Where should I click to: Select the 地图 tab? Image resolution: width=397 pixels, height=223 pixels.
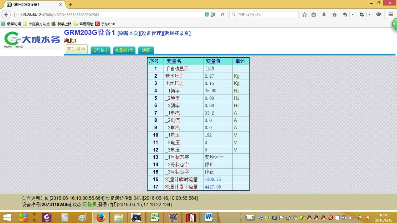tap(146, 50)
